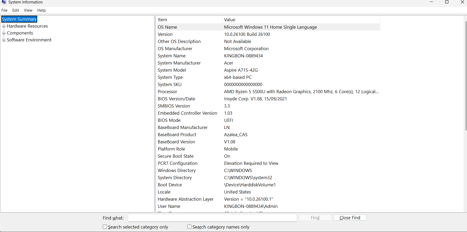Screen dimensions: 467x232
Task: Maximize the System Information window
Action: pos(447,2)
